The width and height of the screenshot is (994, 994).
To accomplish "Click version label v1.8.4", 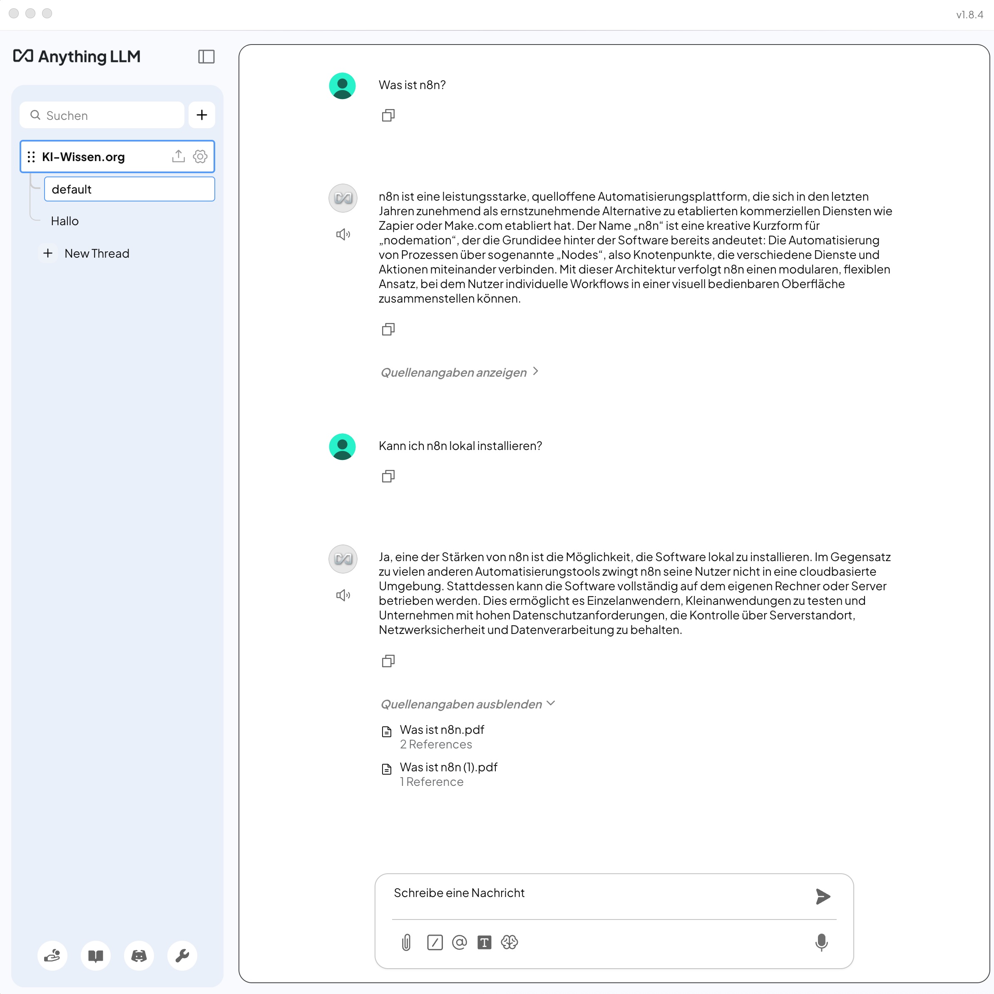I will 970,15.
